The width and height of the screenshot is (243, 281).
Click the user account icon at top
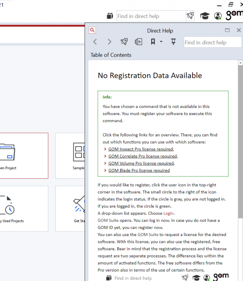click(x=218, y=16)
